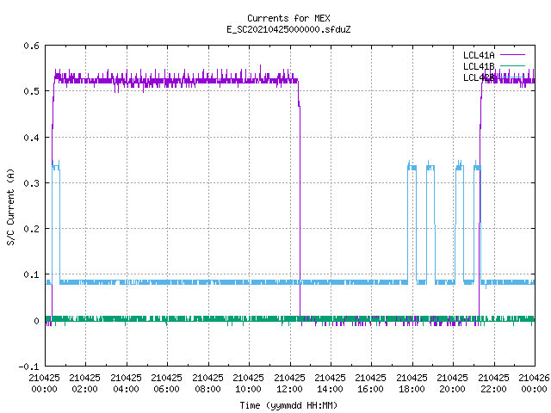Click the chart title 'Currents for MEX'
Viewport: 551px width, 413px height.
click(x=288, y=18)
